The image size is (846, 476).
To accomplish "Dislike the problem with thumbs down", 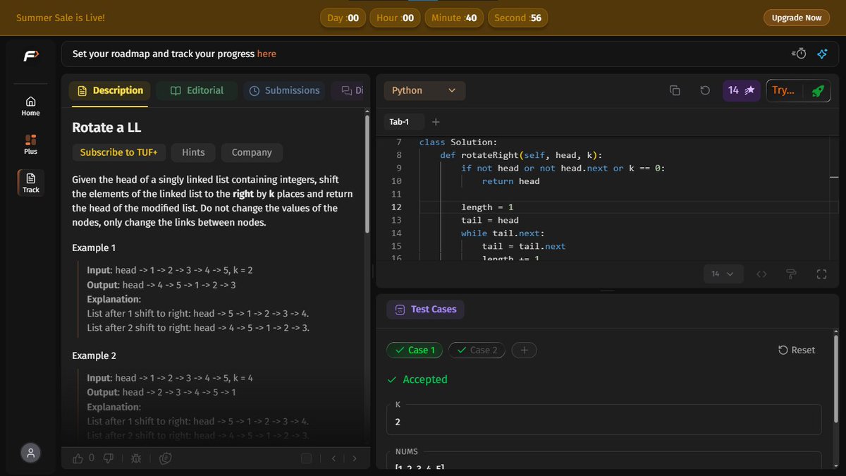I will [x=109, y=458].
